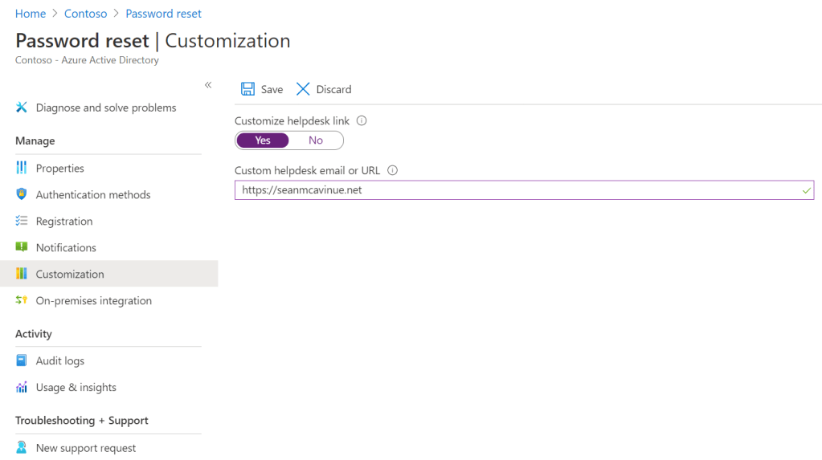Click the Authentication methods shield icon
This screenshot has height=460, width=822.
(22, 194)
